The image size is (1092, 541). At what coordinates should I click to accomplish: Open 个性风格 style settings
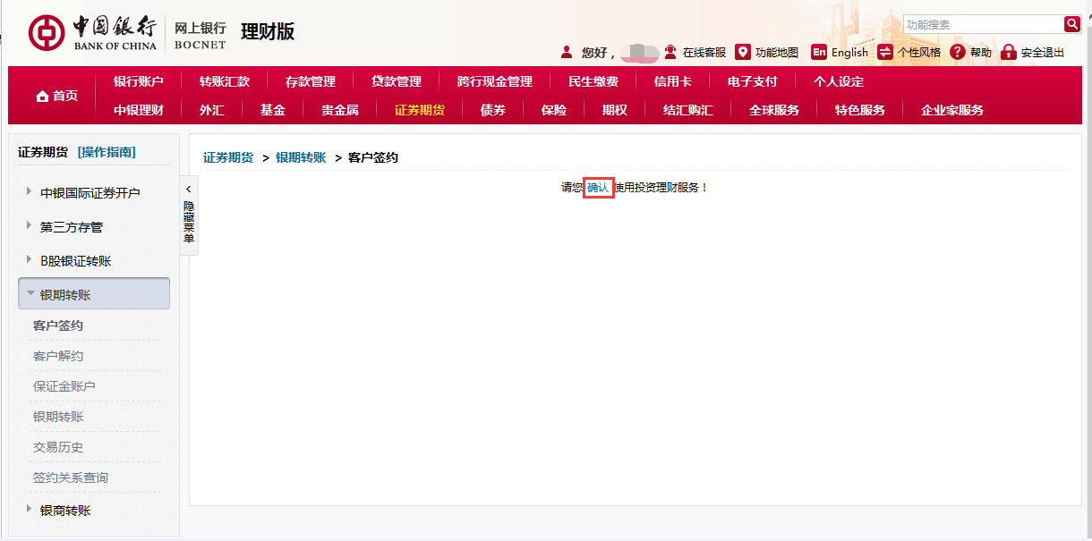(x=919, y=53)
